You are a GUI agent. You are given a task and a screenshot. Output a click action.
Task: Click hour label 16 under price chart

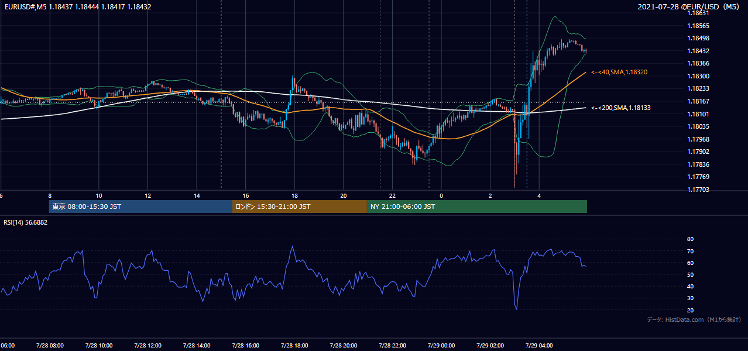[x=246, y=195]
